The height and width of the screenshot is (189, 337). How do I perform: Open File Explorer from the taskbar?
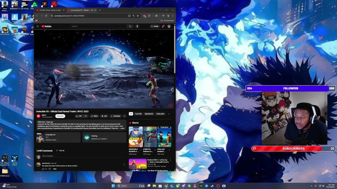coord(154,186)
